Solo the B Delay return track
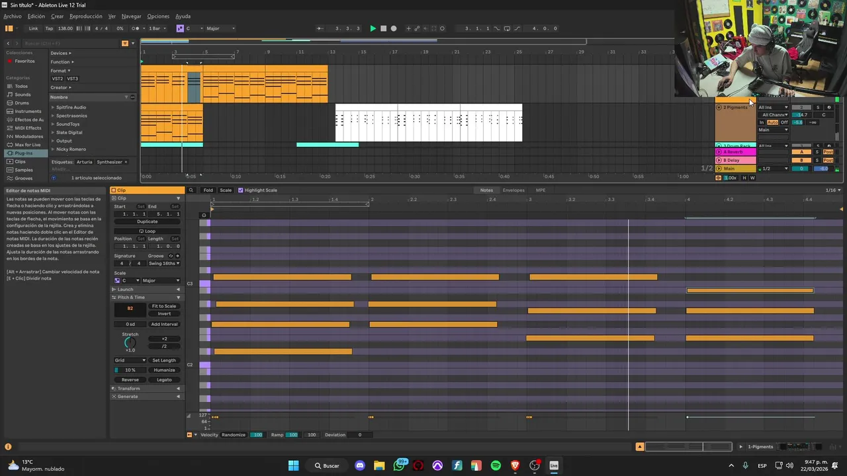The width and height of the screenshot is (847, 476). 817,160
